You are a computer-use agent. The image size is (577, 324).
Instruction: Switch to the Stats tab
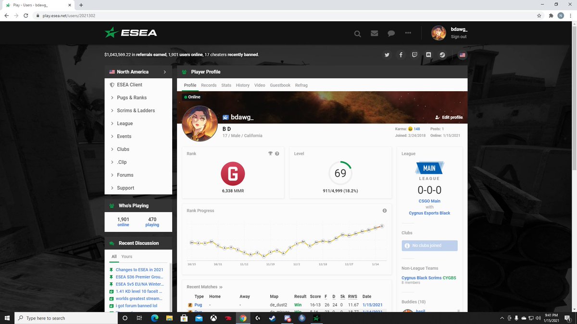pyautogui.click(x=226, y=85)
